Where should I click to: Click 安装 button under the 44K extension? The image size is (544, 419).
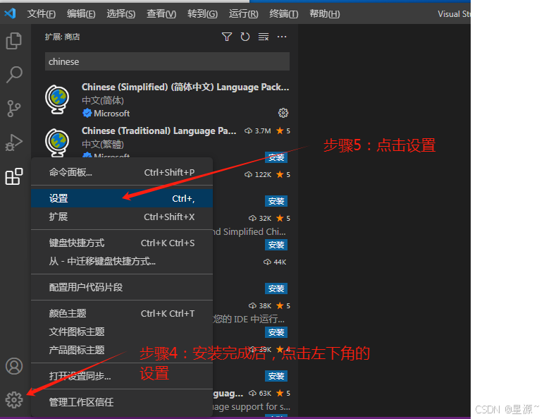click(276, 289)
